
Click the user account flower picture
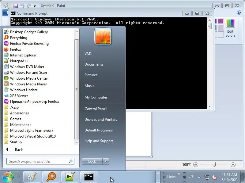103,36
